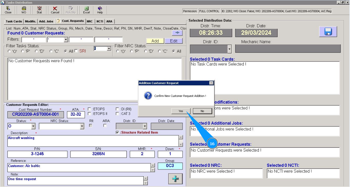Open dropdown next to SRI checkbox

tap(109, 48)
